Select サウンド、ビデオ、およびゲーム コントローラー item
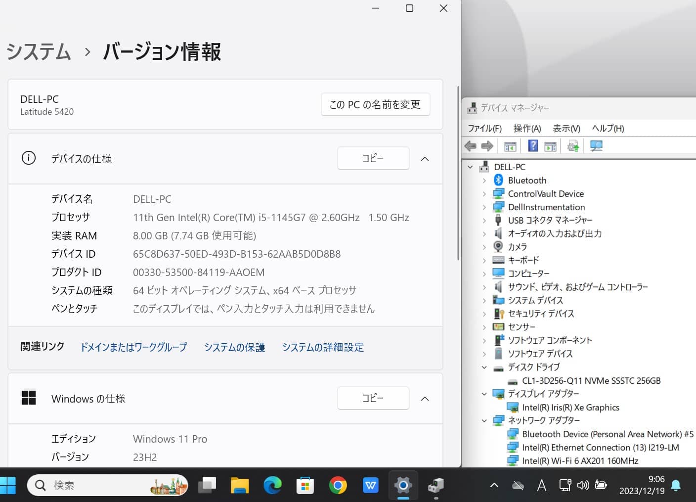The width and height of the screenshot is (696, 502). (578, 287)
